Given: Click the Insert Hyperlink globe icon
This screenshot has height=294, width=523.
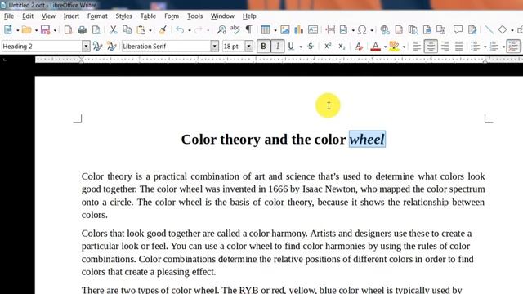Looking at the screenshot, I should (x=385, y=30).
